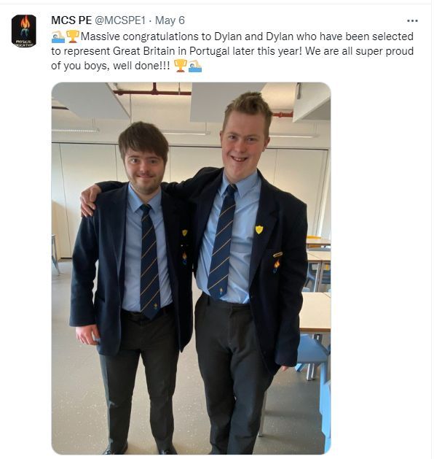434x459 pixels.
Task: Click the swimmer emoji starting the tweet
Action: [x=58, y=36]
